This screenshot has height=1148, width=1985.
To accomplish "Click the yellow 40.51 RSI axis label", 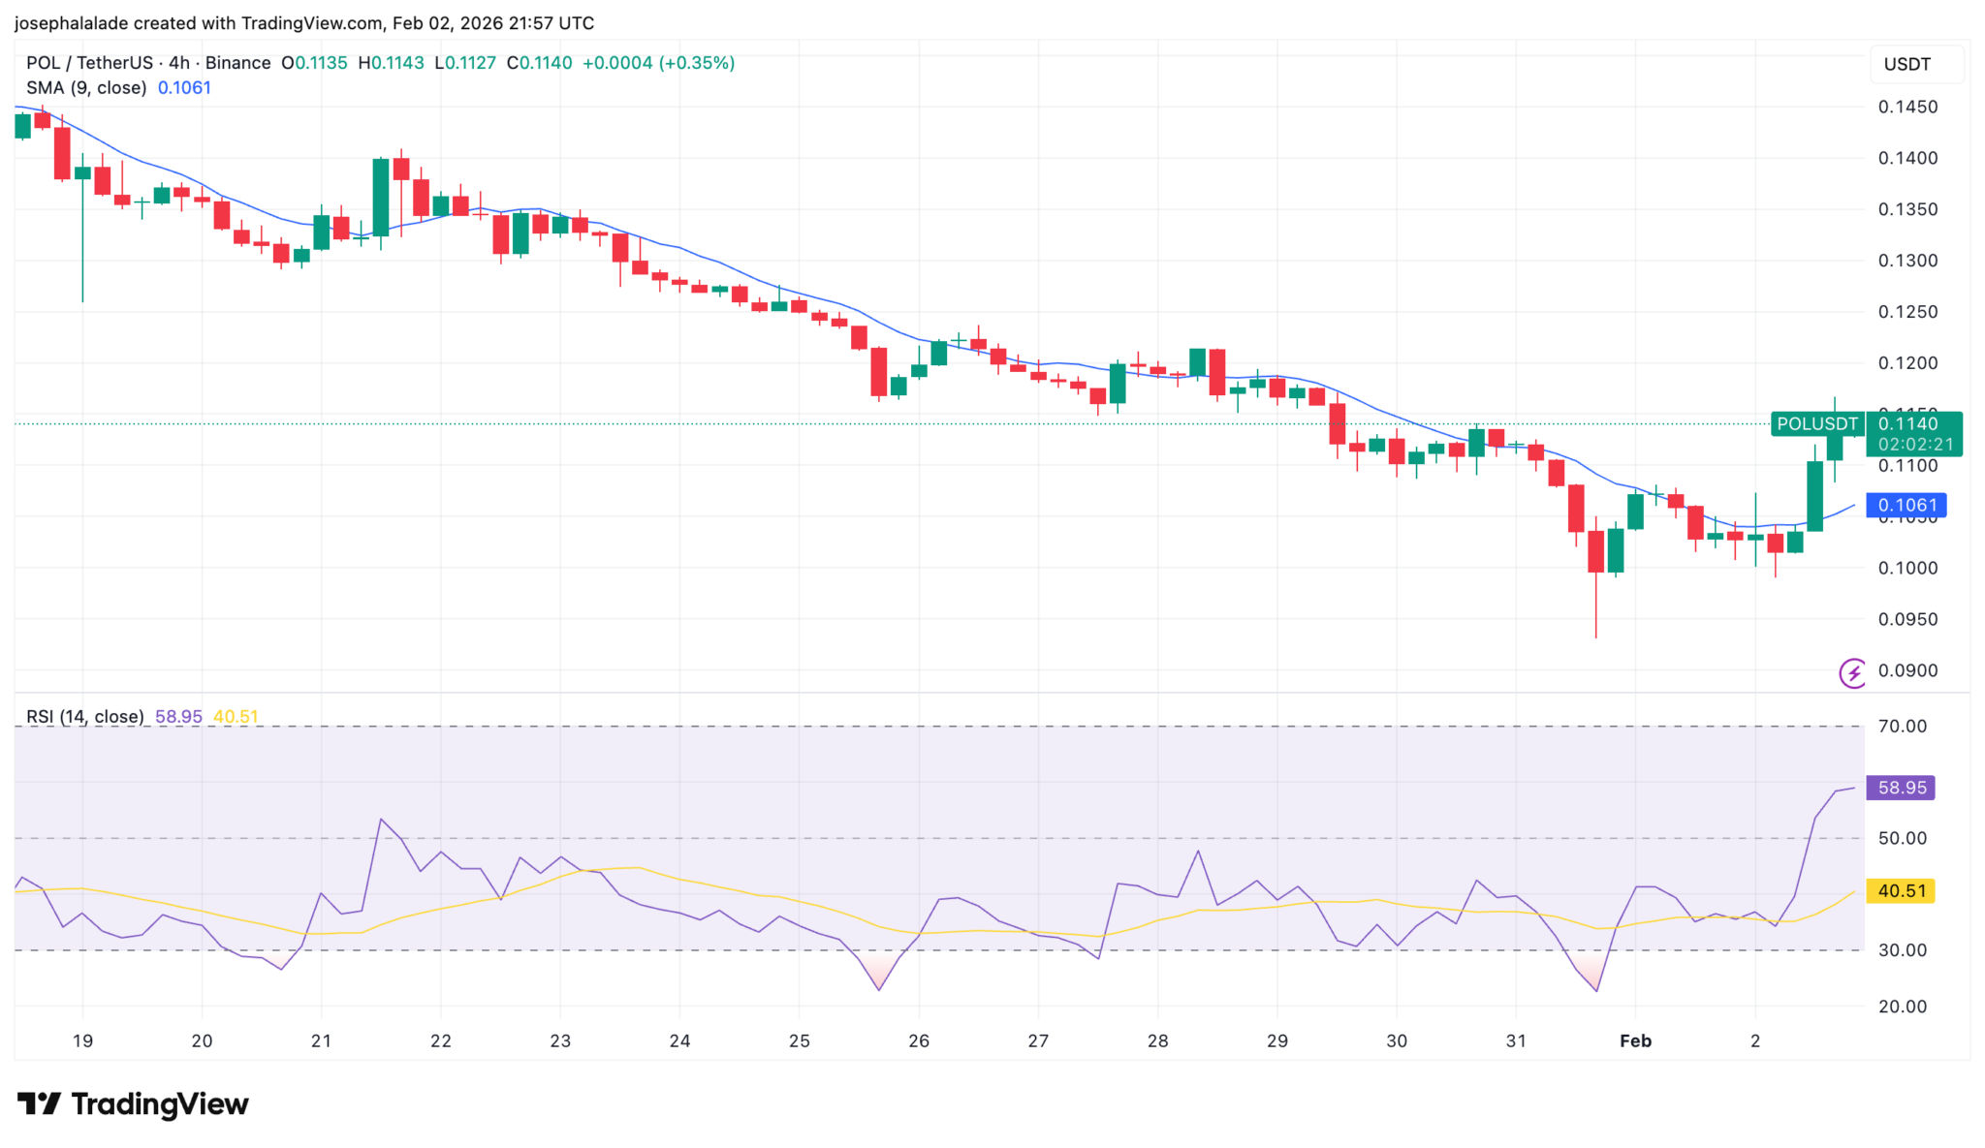I will (x=1901, y=890).
